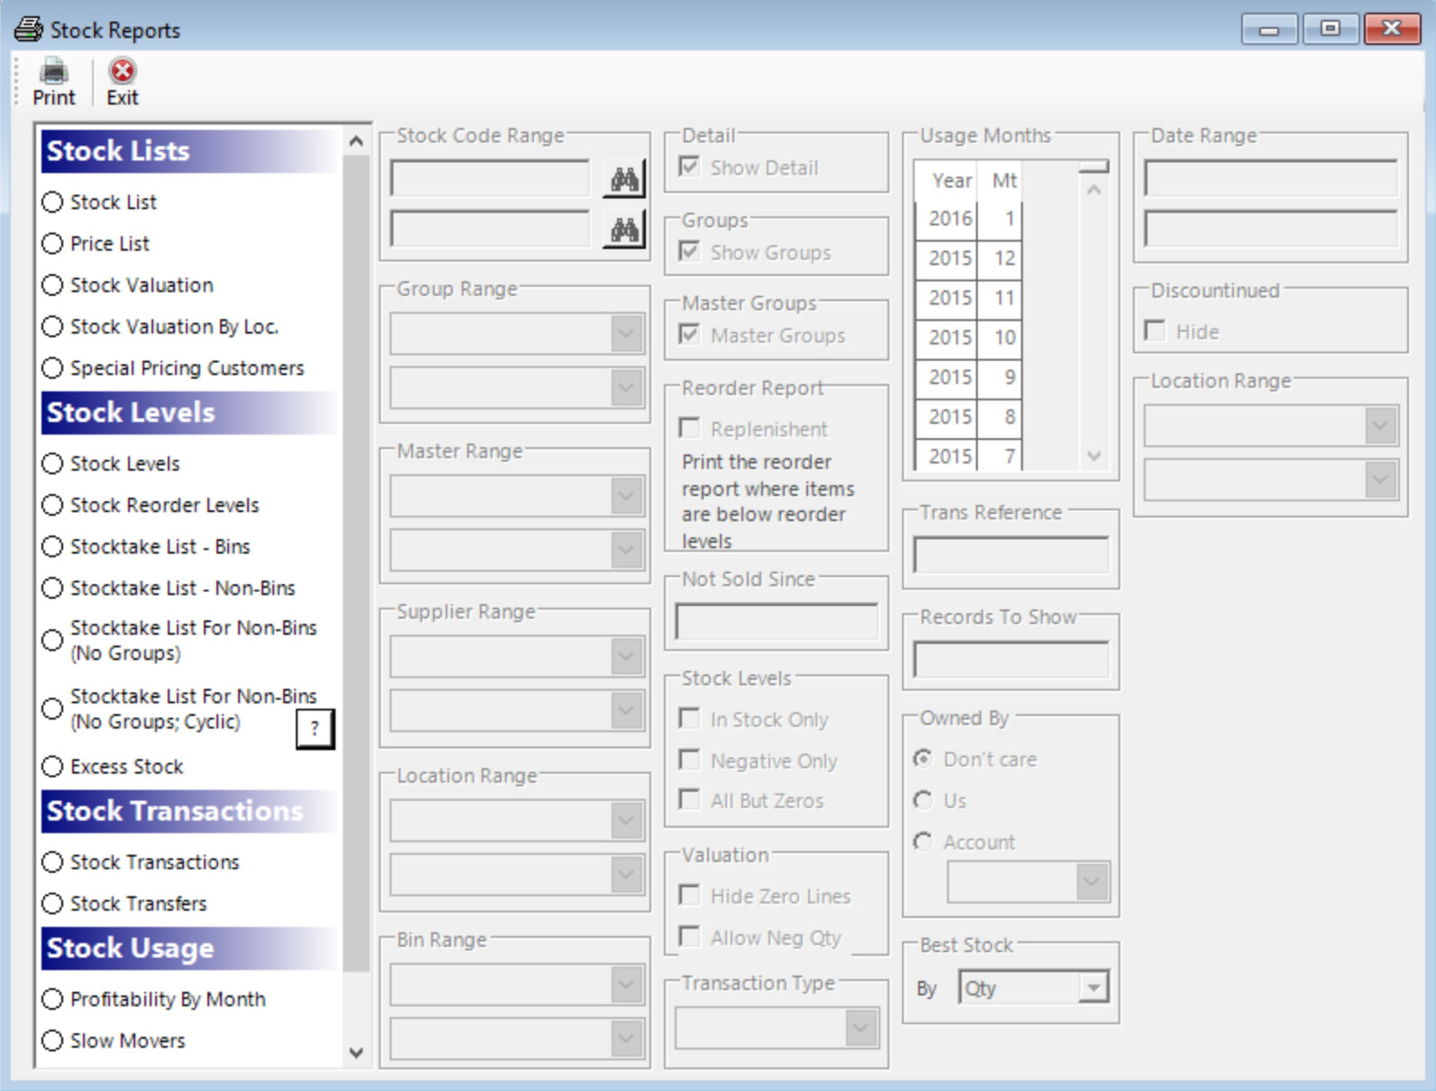Image resolution: width=1436 pixels, height=1091 pixels.
Task: Open the first Supplier Range dropdown
Action: click(626, 656)
